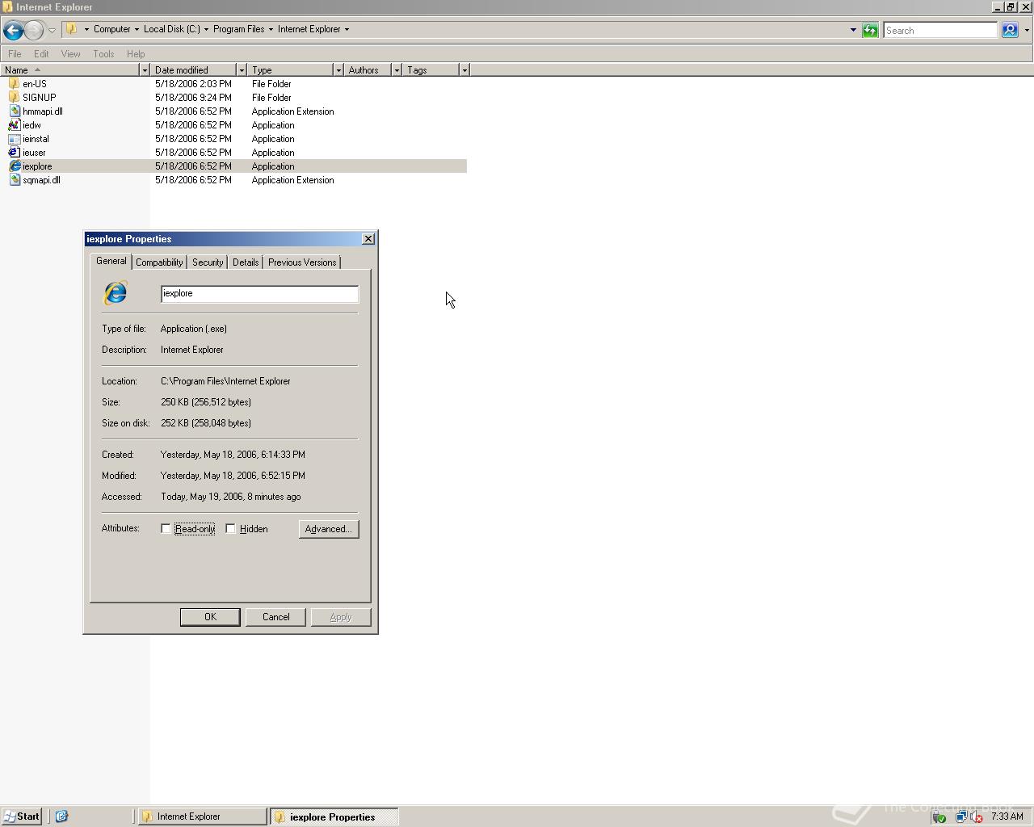Open the Edit menu
The image size is (1034, 827).
click(x=41, y=54)
